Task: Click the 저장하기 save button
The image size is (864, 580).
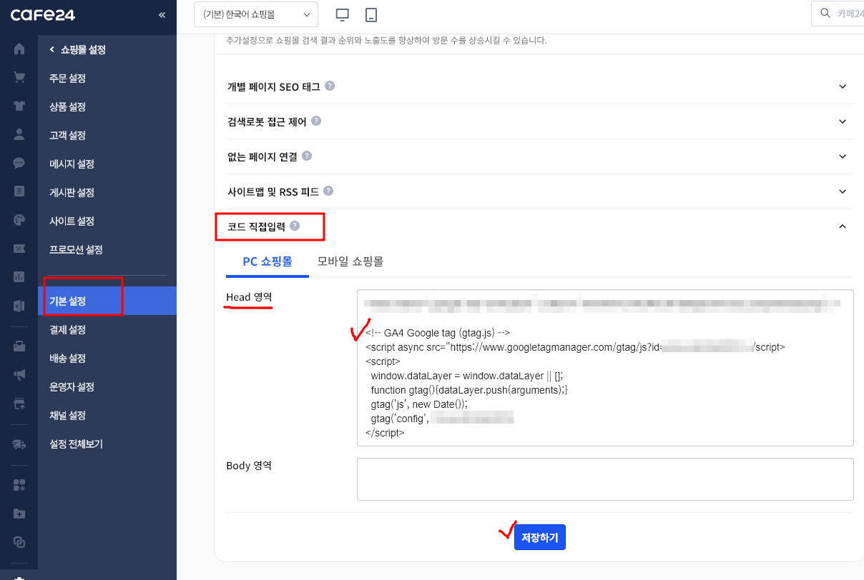Action: (x=540, y=536)
